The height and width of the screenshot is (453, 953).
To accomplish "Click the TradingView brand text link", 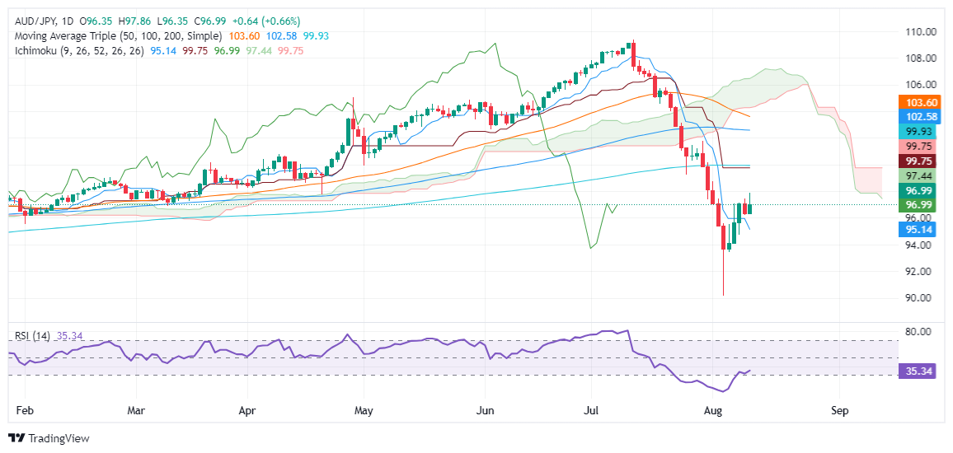I will [59, 438].
